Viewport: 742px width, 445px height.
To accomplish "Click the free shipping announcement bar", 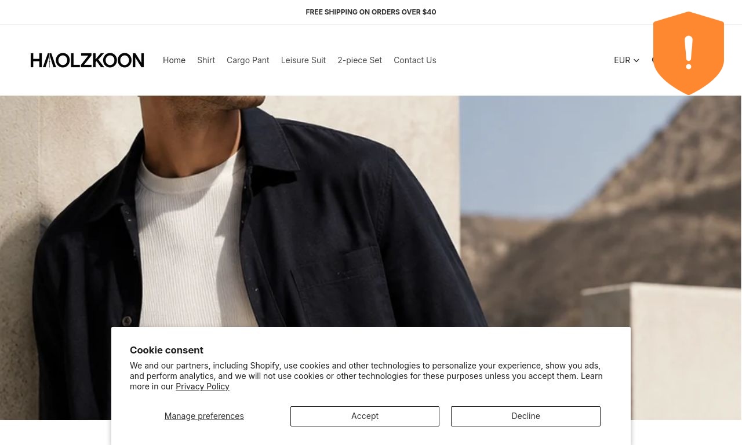I will (371, 12).
